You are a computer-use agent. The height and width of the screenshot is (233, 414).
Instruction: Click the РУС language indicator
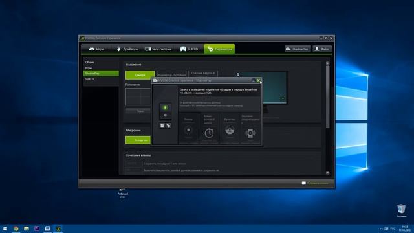click(393, 228)
